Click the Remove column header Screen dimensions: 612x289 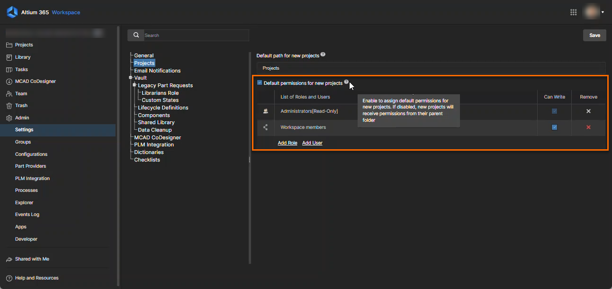pyautogui.click(x=588, y=97)
